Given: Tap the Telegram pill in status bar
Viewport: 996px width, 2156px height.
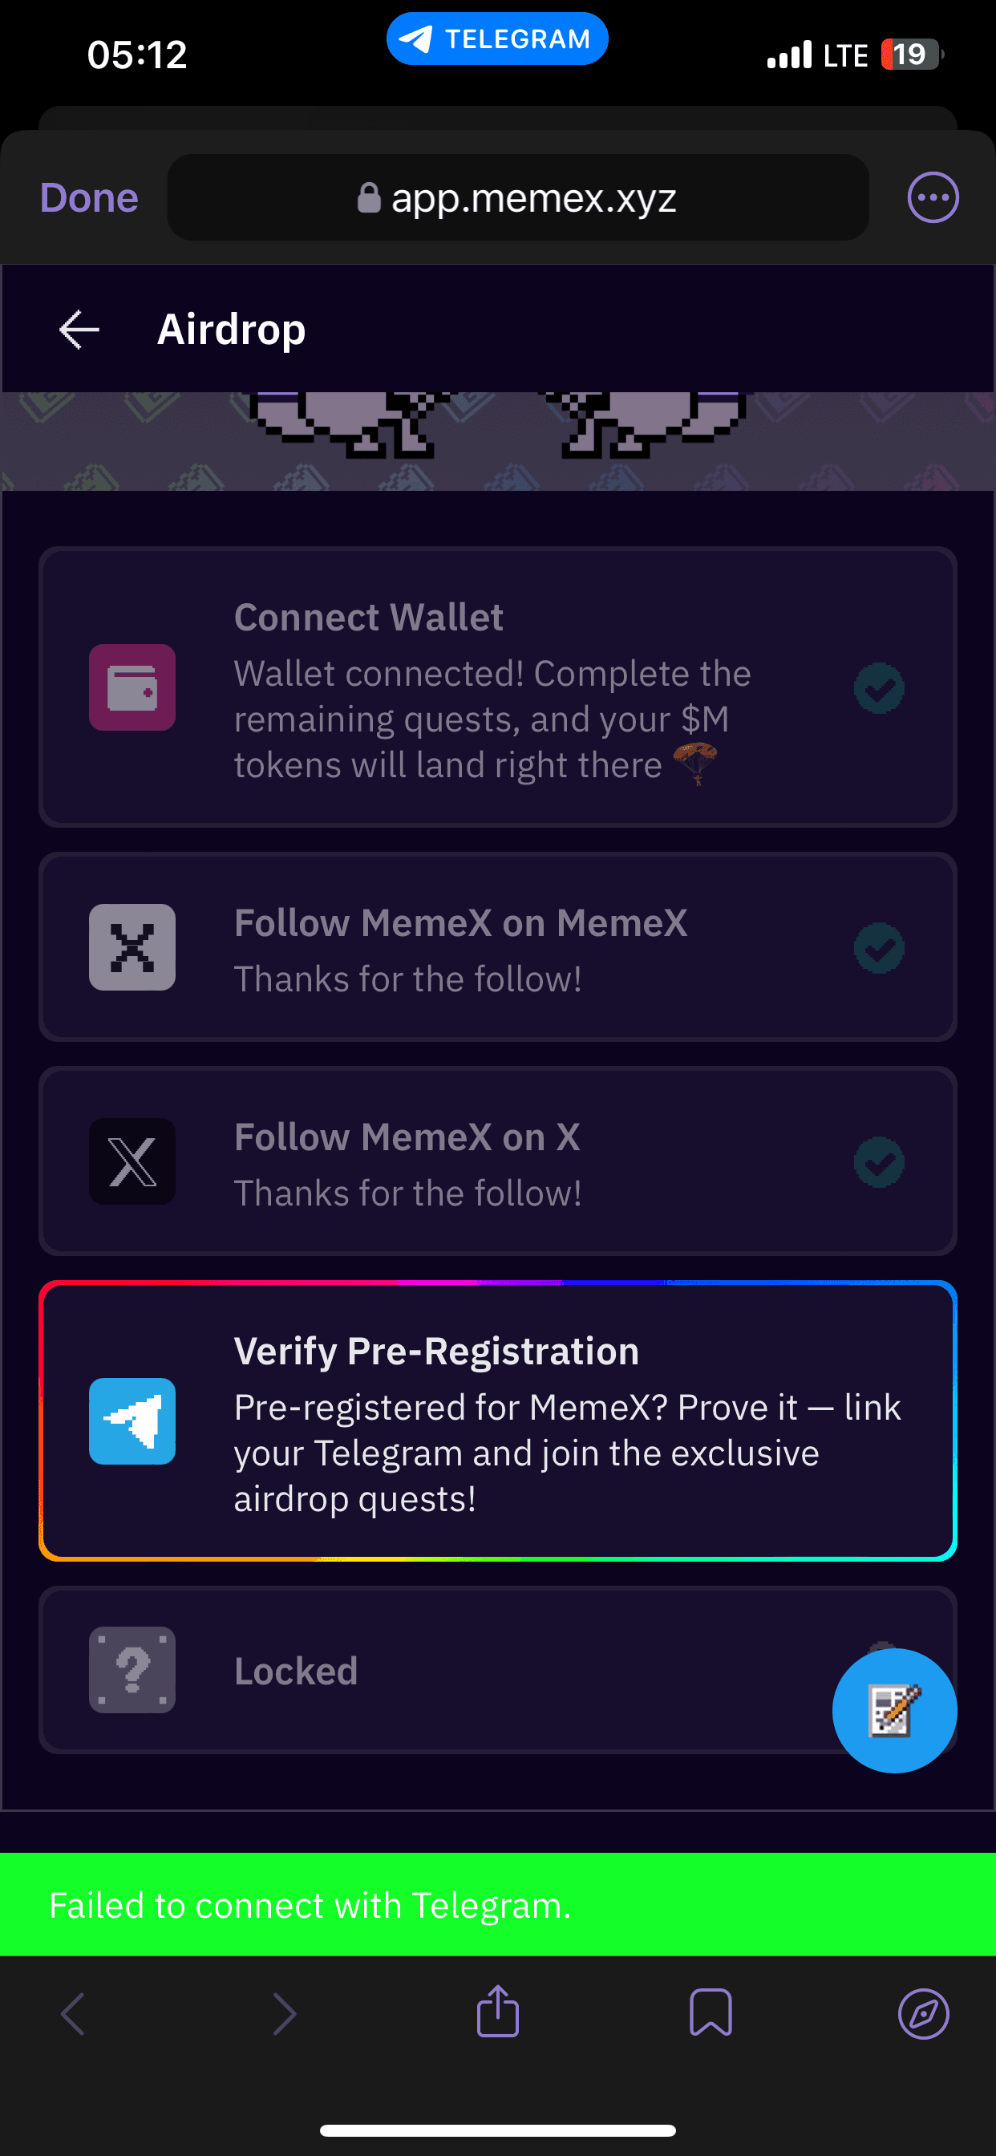Looking at the screenshot, I should coord(497,38).
